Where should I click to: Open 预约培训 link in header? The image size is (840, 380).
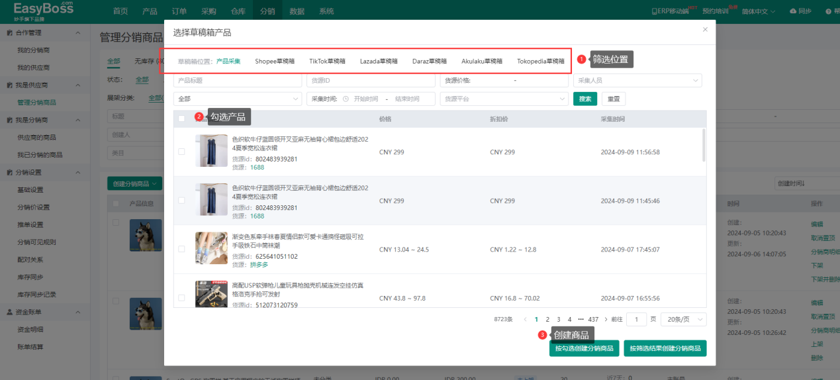[x=715, y=11]
